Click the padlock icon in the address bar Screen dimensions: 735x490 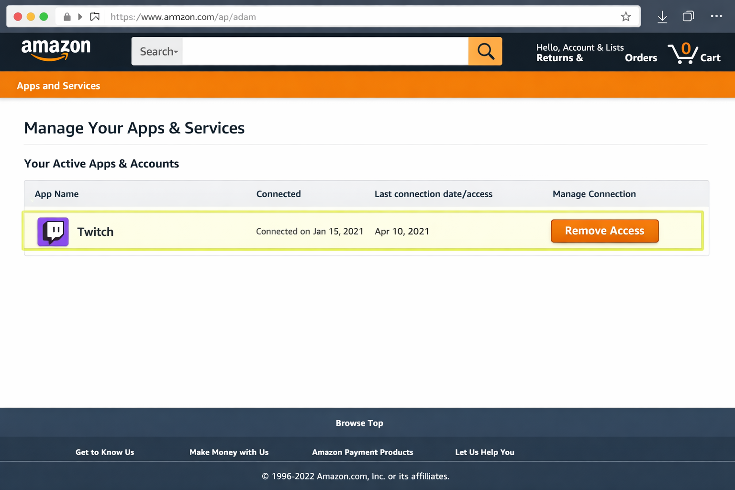(x=67, y=16)
